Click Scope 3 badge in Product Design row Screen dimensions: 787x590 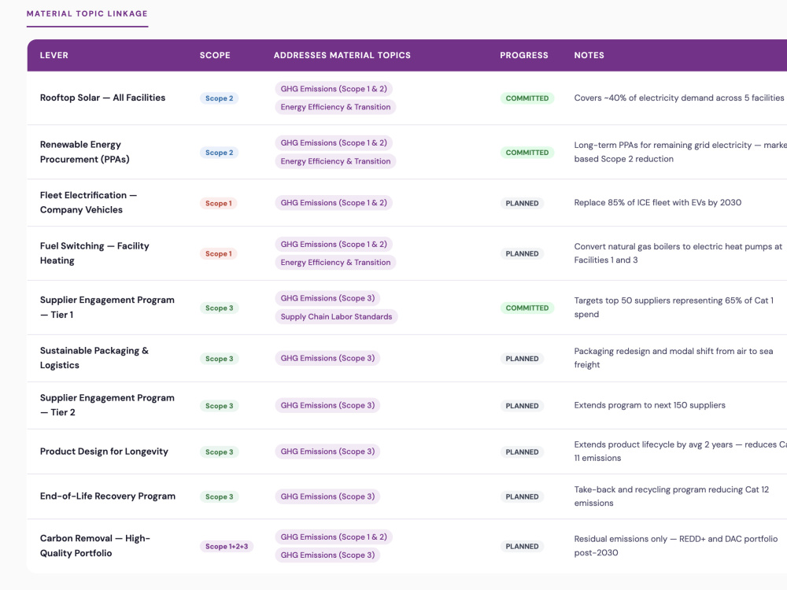[219, 452]
